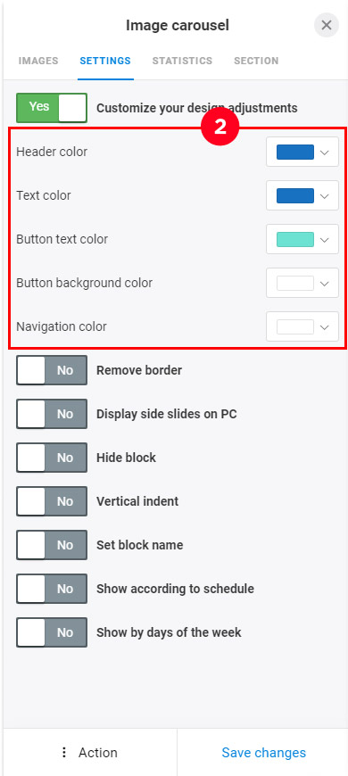The image size is (348, 776).
Task: Go to the Section tab
Action: [256, 61]
